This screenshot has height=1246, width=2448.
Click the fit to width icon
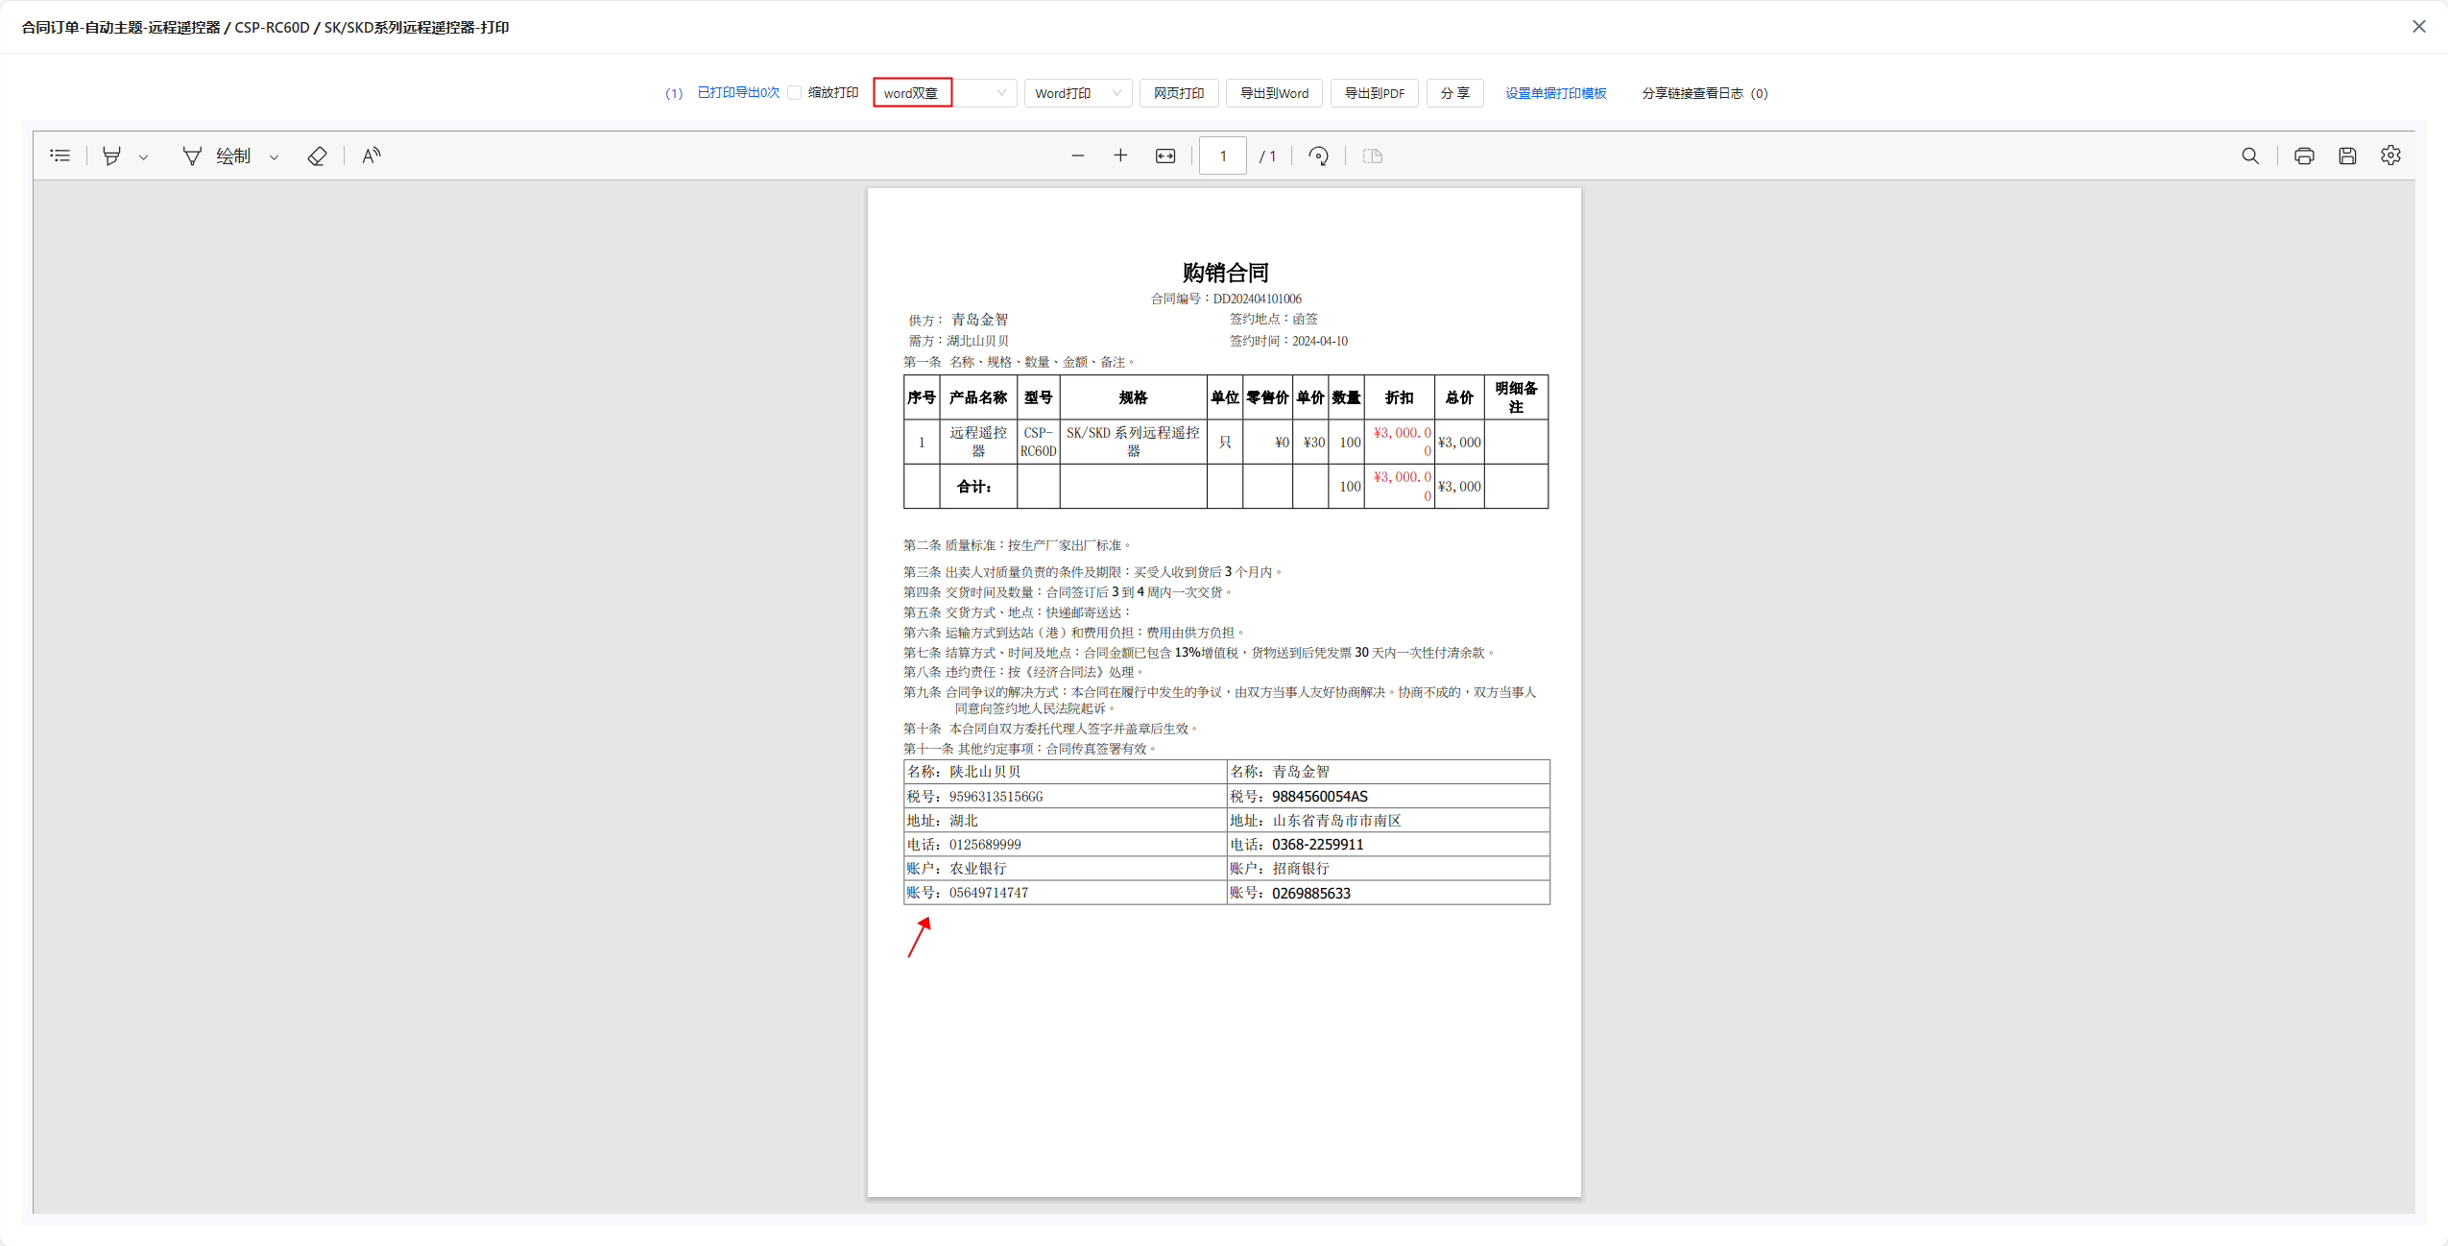click(1165, 156)
